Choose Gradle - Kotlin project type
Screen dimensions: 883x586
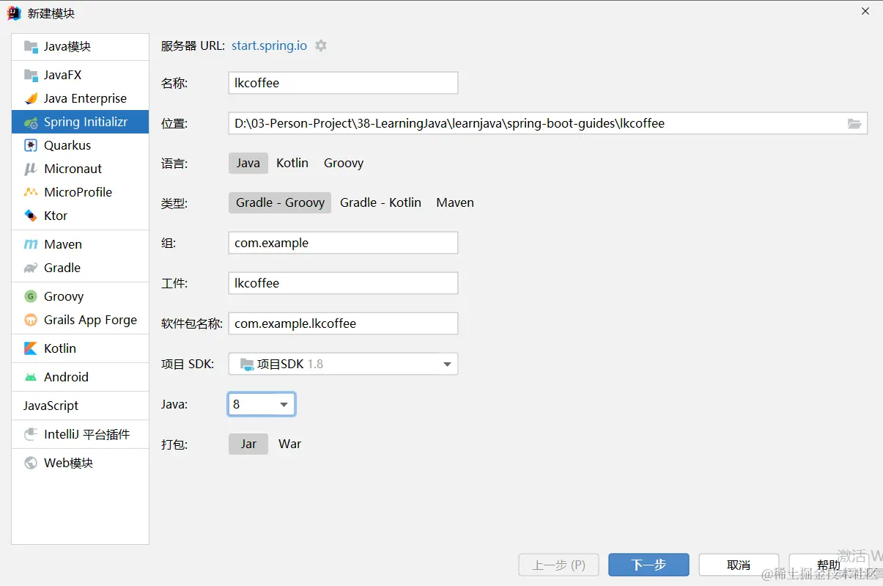point(380,202)
